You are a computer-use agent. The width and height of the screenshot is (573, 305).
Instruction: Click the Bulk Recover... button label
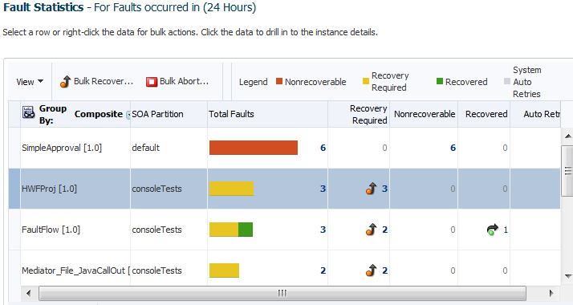pos(104,81)
